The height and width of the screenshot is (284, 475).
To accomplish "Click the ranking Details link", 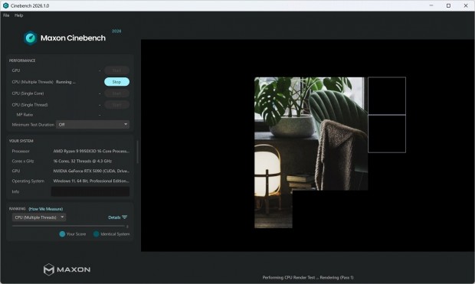I will pos(114,217).
